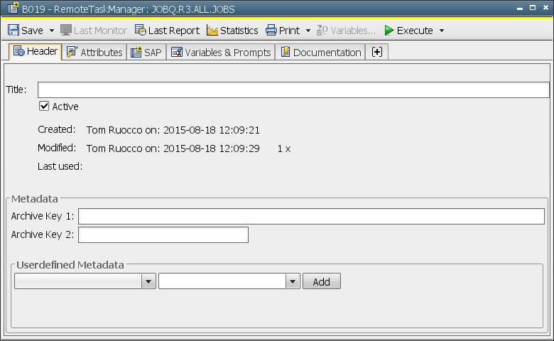This screenshot has height=341, width=554.
Task: Click the Print printer icon
Action: 271,31
